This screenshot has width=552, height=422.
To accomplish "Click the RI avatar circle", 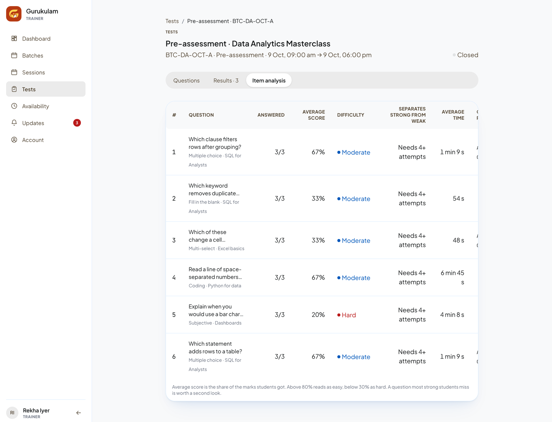I will click(12, 413).
